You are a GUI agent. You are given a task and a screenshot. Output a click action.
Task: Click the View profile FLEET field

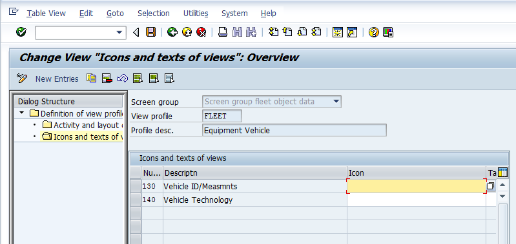pyautogui.click(x=222, y=116)
